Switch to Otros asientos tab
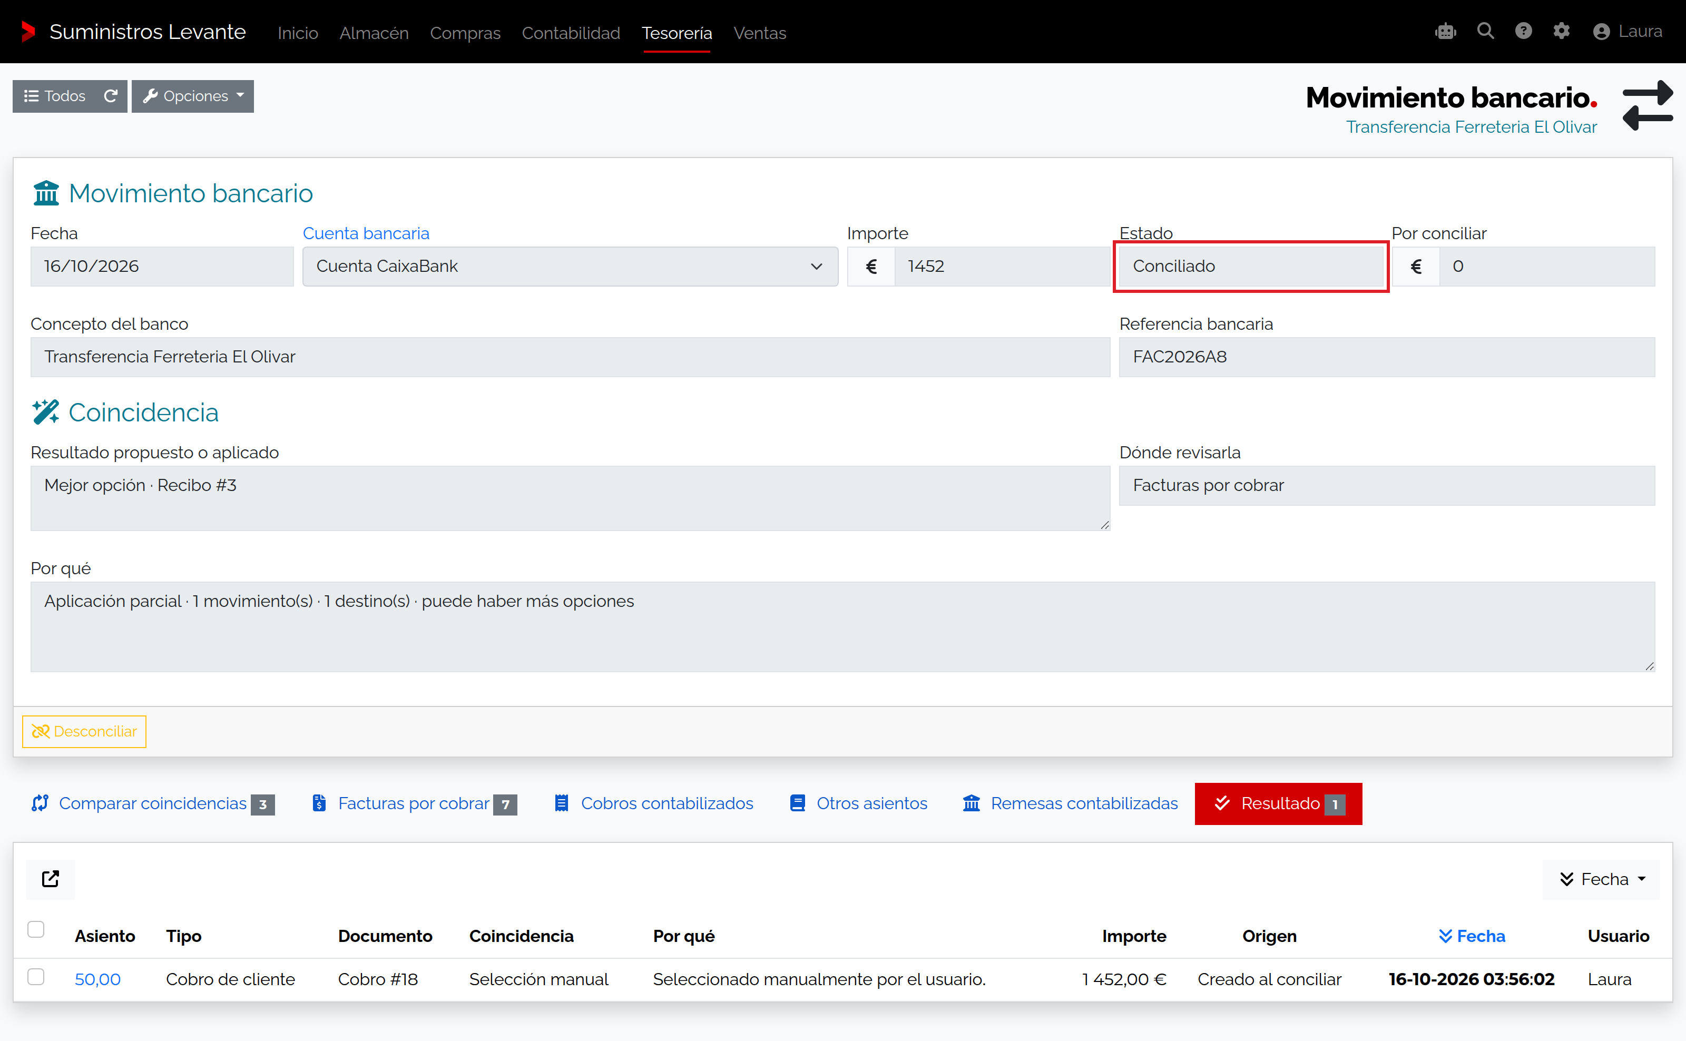The height and width of the screenshot is (1041, 1686). click(x=858, y=803)
